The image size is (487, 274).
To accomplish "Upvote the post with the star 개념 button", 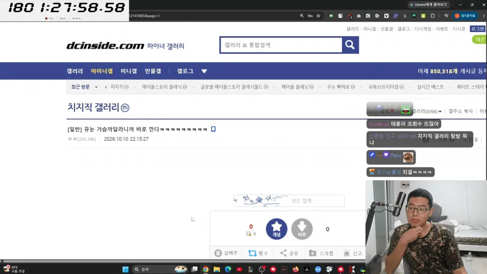I will (x=276, y=229).
